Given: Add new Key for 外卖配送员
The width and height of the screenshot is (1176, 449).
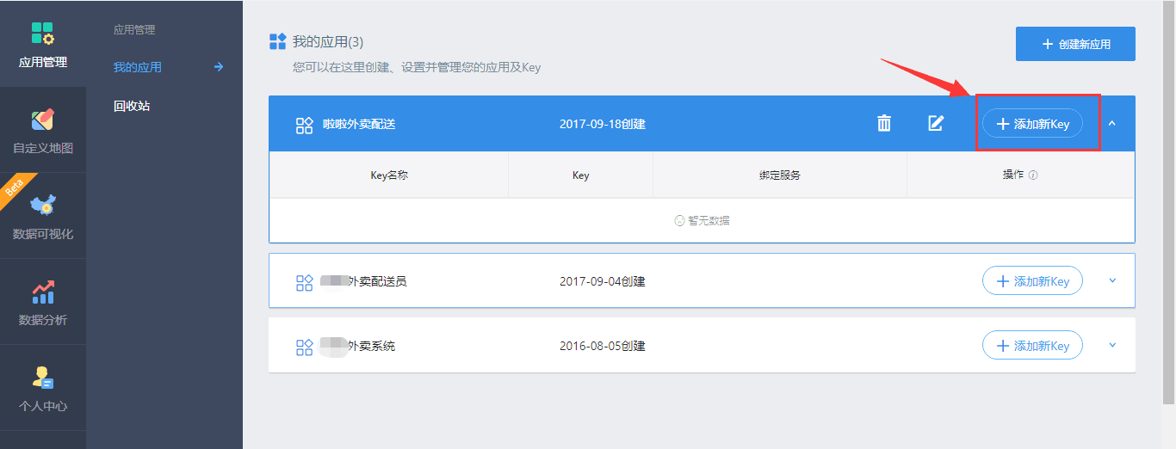Looking at the screenshot, I should click(x=1032, y=281).
